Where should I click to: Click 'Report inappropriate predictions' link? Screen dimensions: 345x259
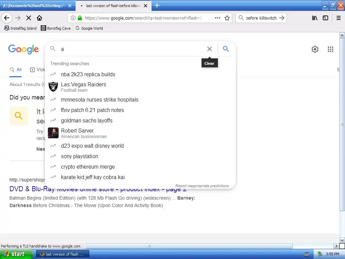coord(202,186)
